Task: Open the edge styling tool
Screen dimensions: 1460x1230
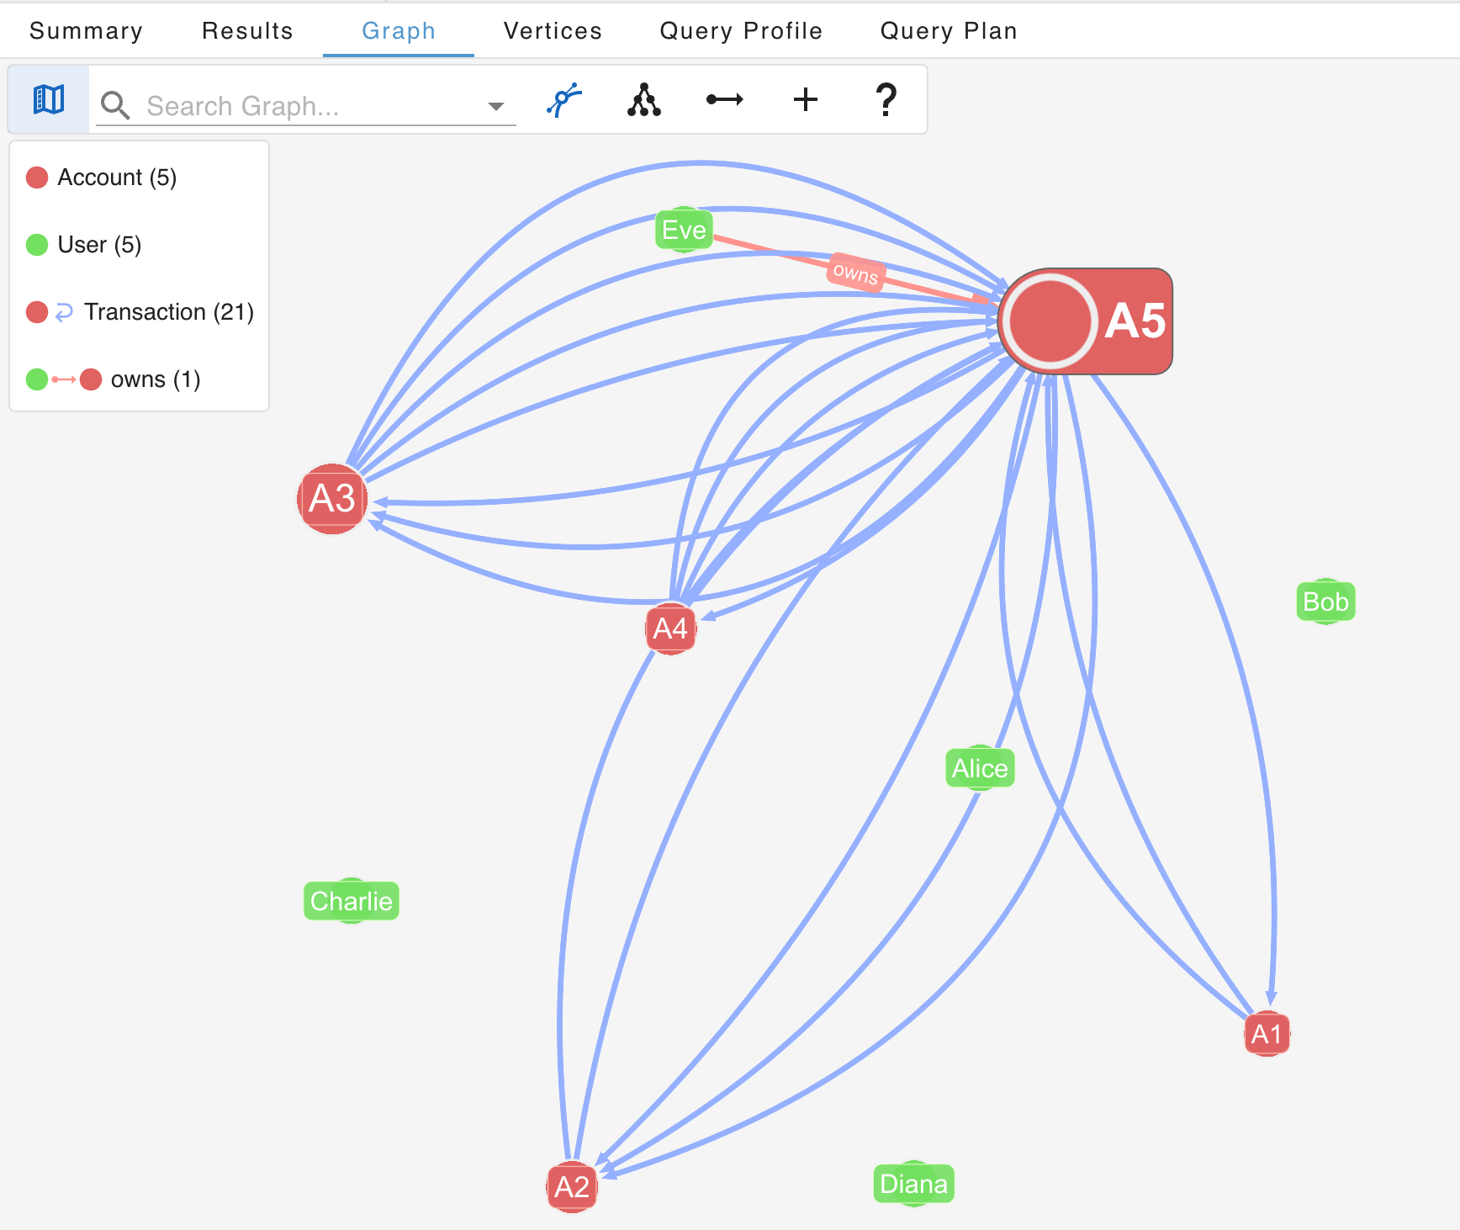Action: pyautogui.click(x=723, y=99)
